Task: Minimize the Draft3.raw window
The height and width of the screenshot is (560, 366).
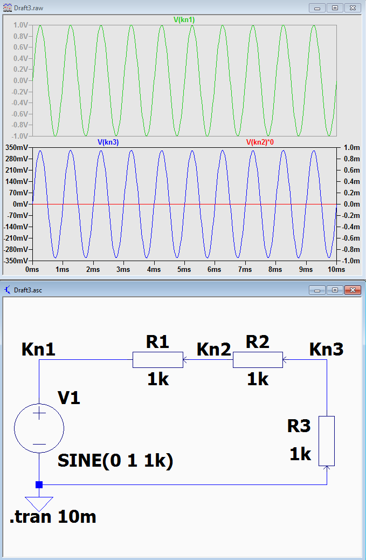Action: tap(317, 8)
